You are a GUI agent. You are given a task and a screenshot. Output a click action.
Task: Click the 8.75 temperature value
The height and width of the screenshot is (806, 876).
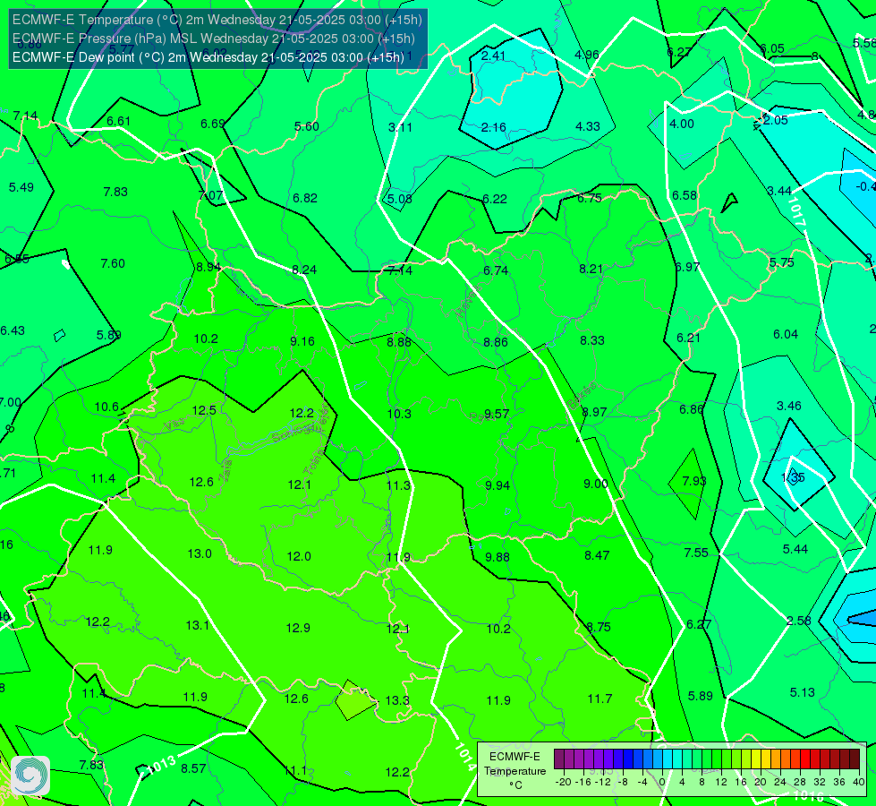[x=599, y=627]
